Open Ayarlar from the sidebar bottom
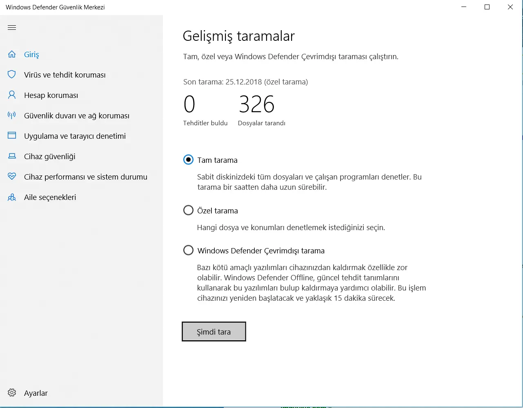Screen dimensions: 523x408 (x=36, y=393)
